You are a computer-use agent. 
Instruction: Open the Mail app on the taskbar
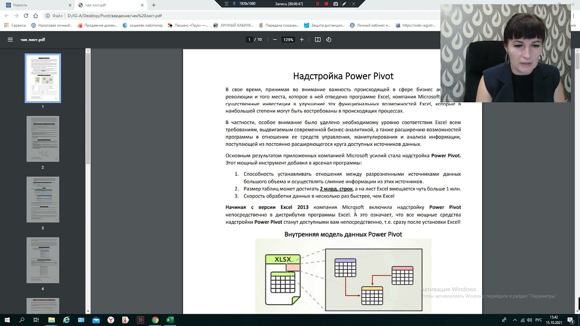[96, 320]
